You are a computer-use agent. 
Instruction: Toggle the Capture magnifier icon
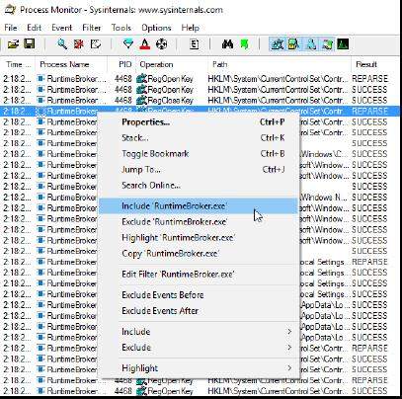(62, 43)
